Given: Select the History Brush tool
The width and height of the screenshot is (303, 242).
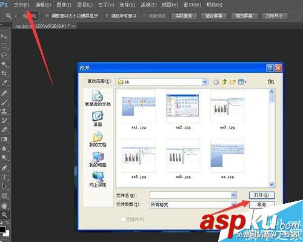Looking at the screenshot, I should click(4, 121).
